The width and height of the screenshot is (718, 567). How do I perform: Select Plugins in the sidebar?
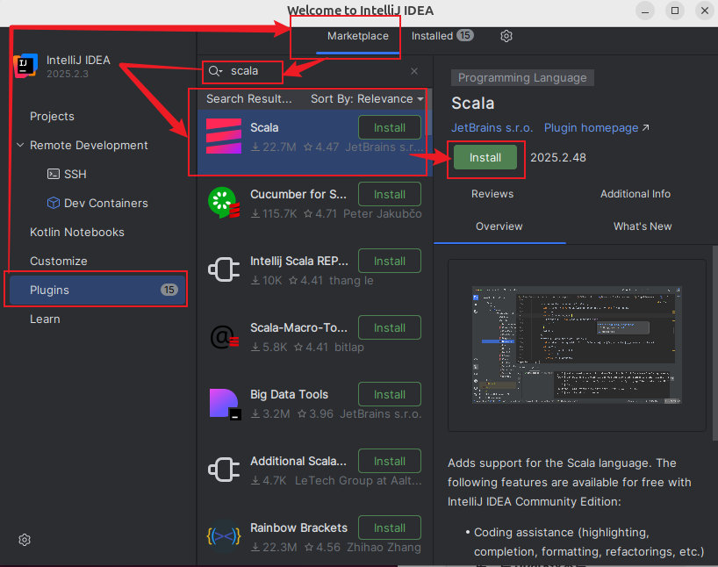(97, 290)
